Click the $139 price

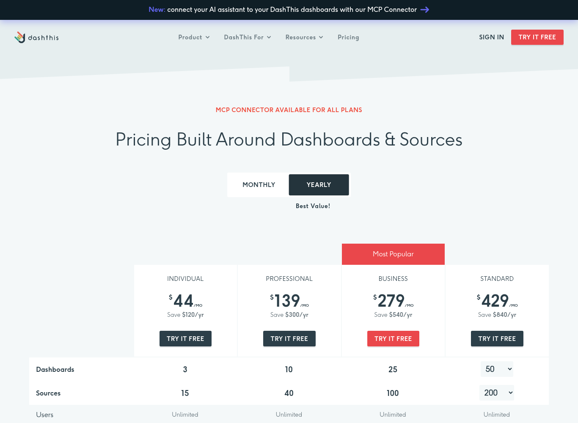coord(289,301)
